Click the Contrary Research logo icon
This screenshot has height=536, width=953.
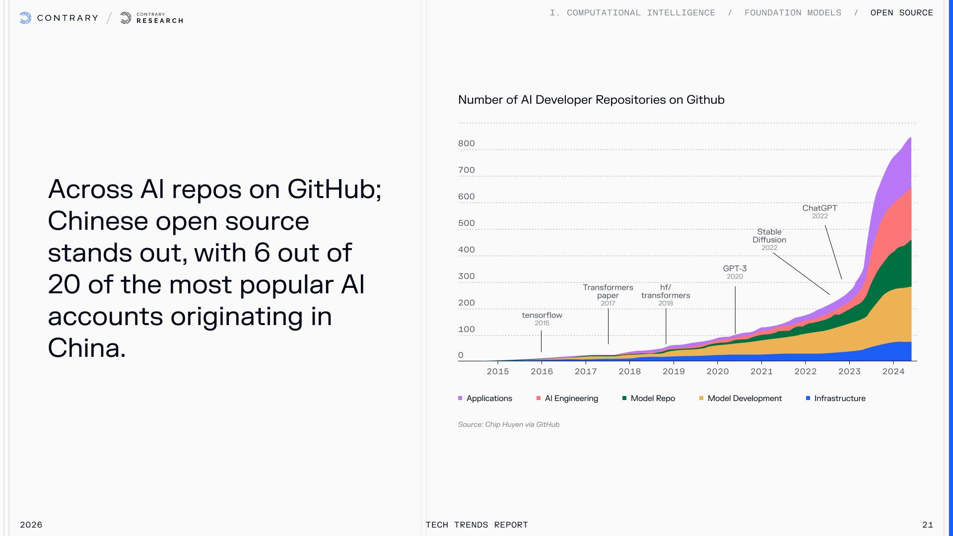[x=126, y=18]
